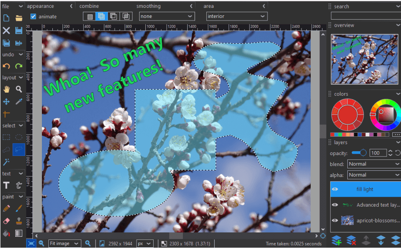The image size is (401, 249).
Task: Collapse the layers panel chevron
Action: point(398,142)
